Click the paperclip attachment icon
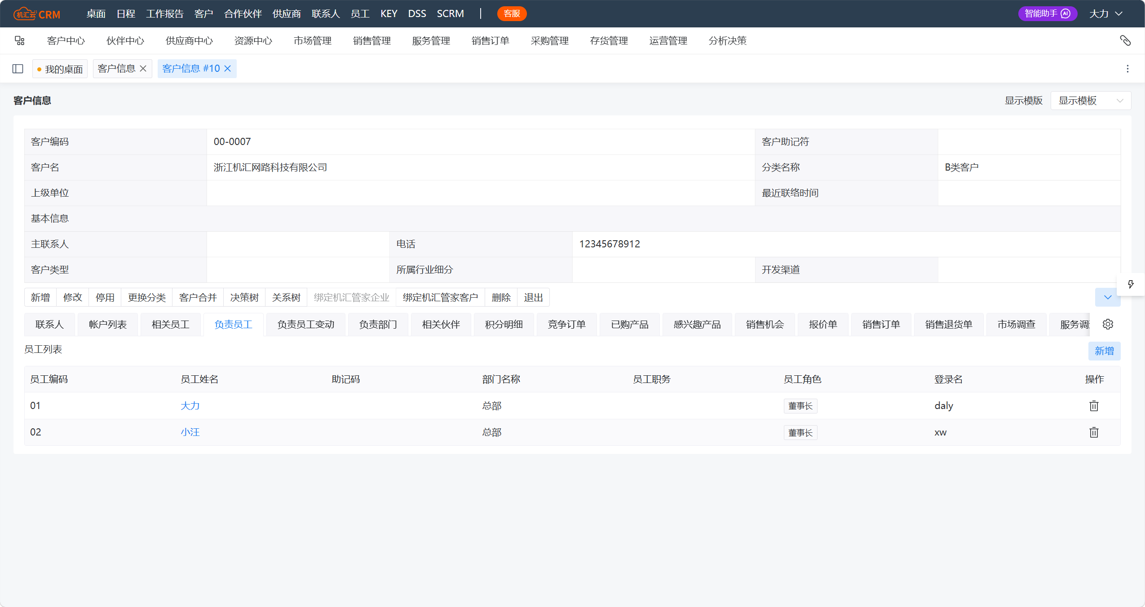The image size is (1145, 607). [1125, 41]
